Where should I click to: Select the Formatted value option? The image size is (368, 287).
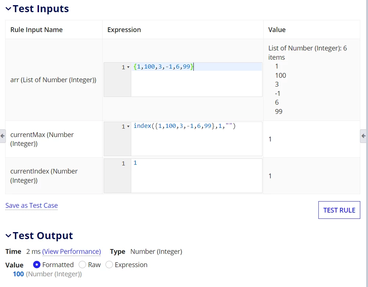coord(37,265)
